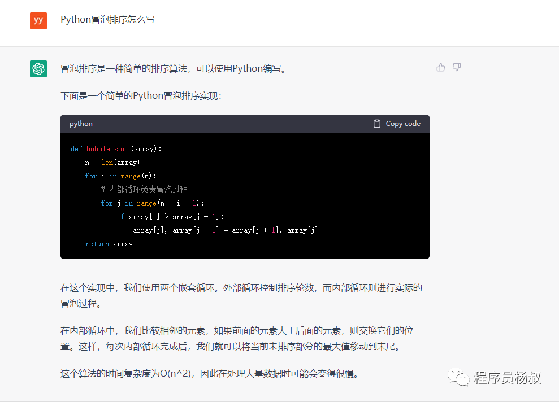
Task: Click the user message 'Python冒泡排序怎么写'
Action: pos(107,20)
